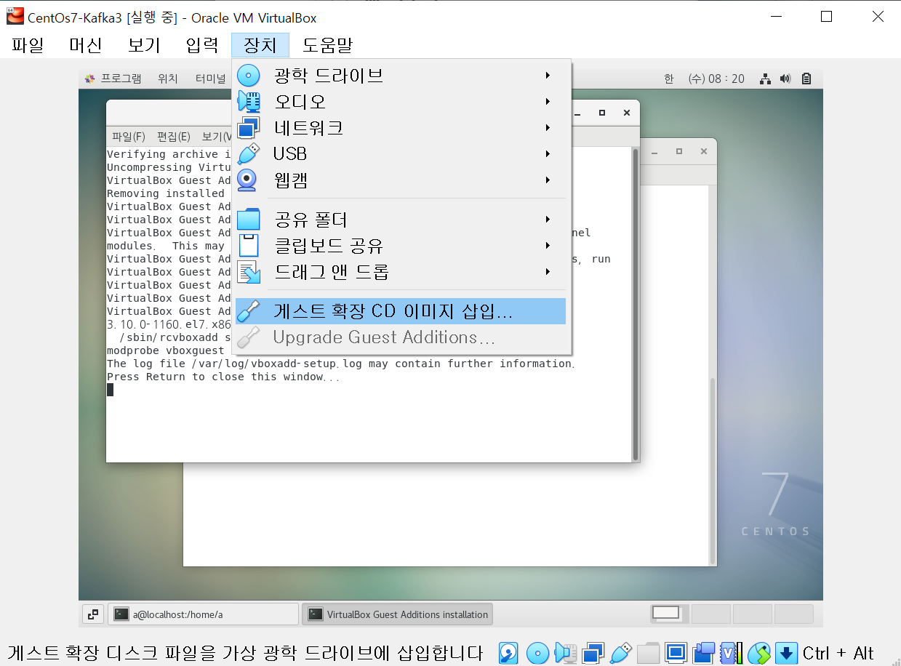Click the CentOS volume speaker tray icon

(785, 79)
